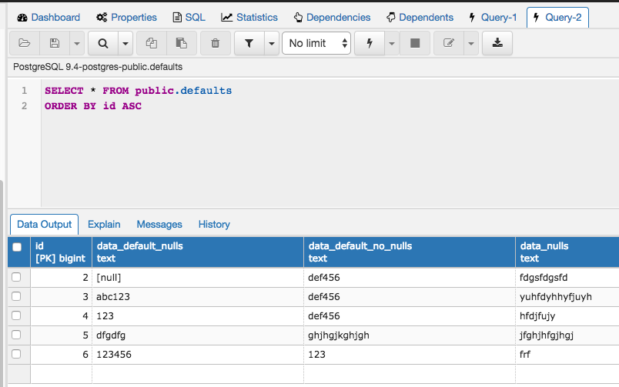The width and height of the screenshot is (619, 387).
Task: Click the Filter funnel icon
Action: pos(249,44)
